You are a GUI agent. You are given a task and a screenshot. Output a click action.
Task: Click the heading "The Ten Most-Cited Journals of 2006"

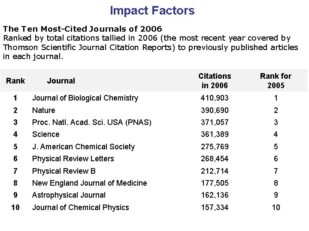(x=82, y=29)
